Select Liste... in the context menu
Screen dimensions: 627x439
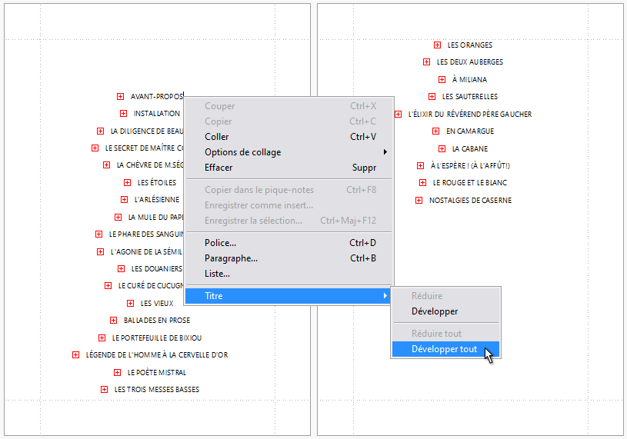(x=217, y=273)
